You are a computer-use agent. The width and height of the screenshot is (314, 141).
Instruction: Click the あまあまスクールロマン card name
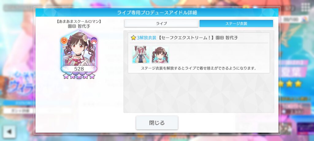tap(79, 22)
